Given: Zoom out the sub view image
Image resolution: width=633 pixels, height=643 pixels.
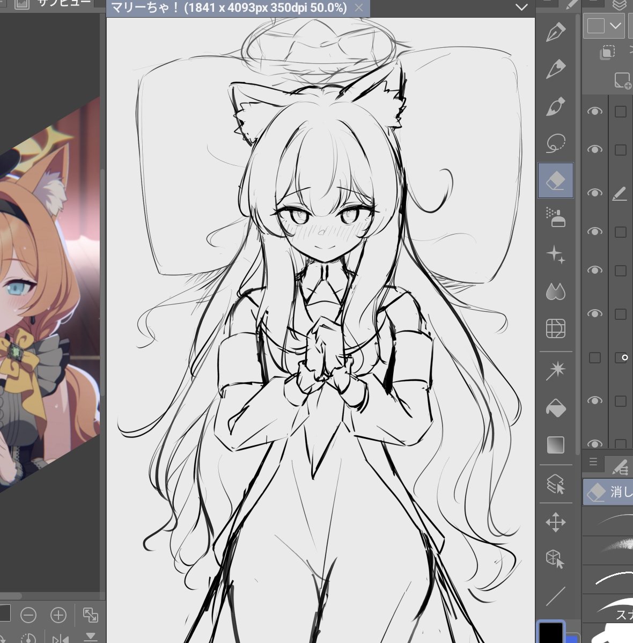Looking at the screenshot, I should point(28,615).
